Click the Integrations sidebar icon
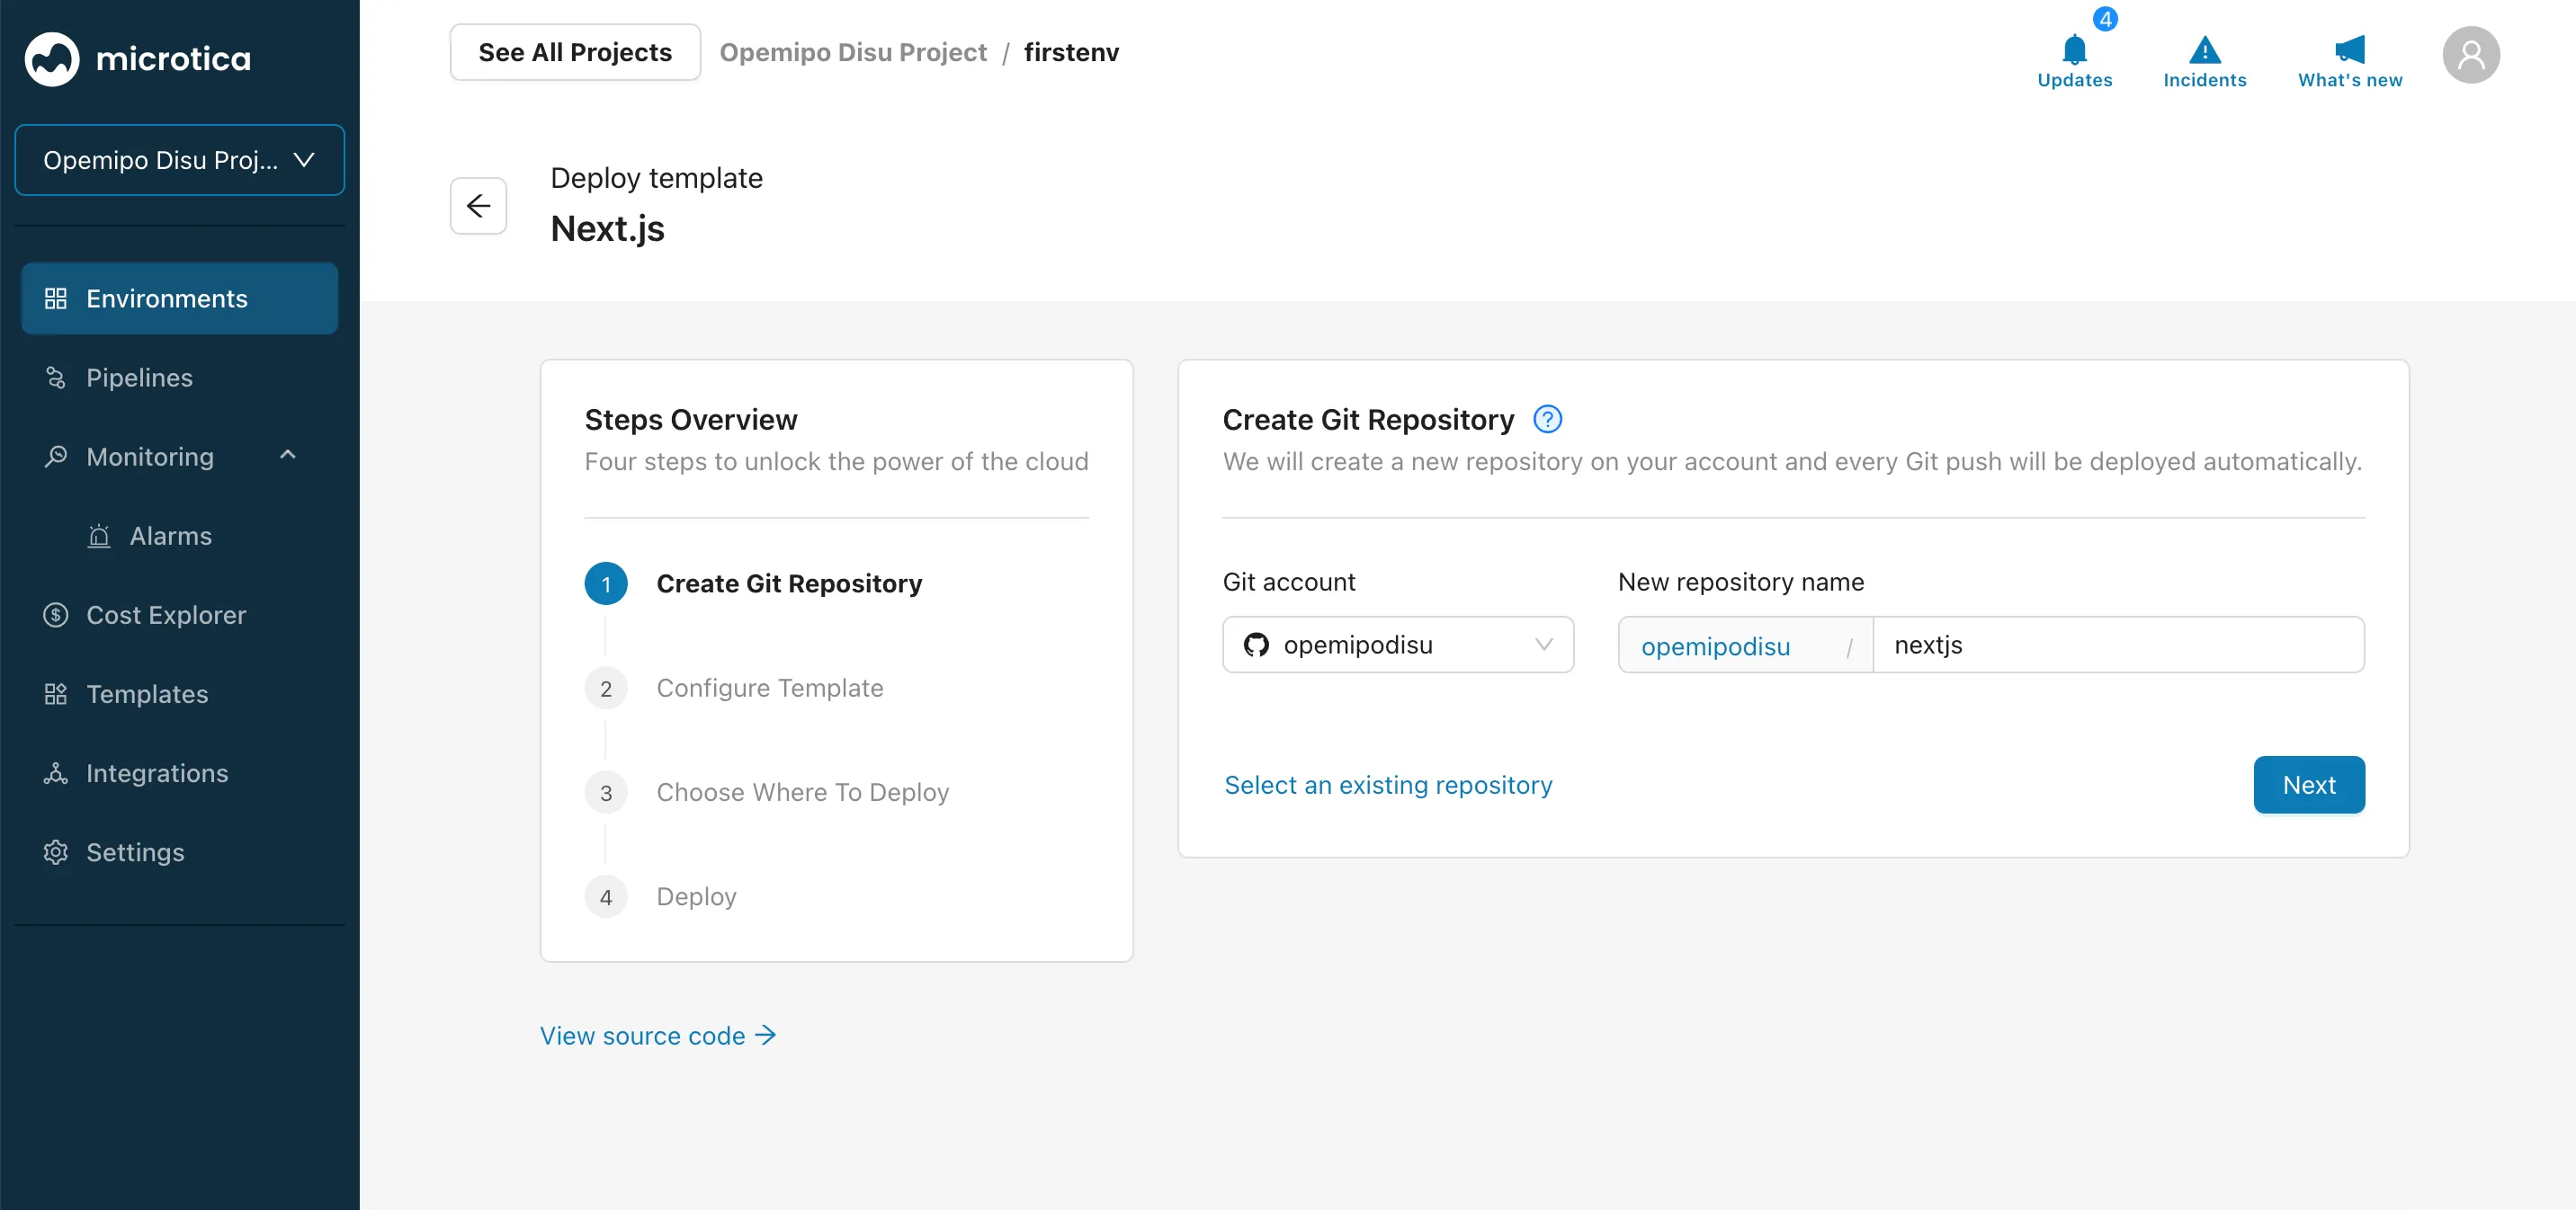Image resolution: width=2576 pixels, height=1210 pixels. pos(56,772)
